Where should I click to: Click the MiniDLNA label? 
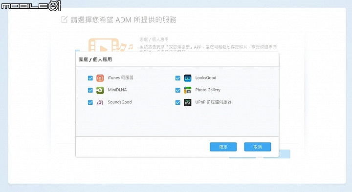point(117,90)
